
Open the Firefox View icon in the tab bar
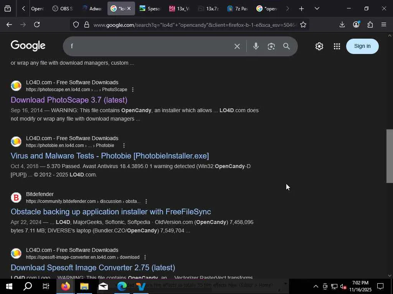(8, 8)
